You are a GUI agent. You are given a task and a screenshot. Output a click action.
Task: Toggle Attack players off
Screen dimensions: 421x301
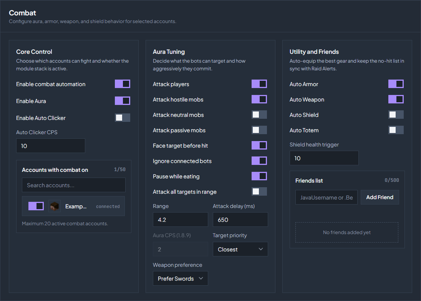pyautogui.click(x=259, y=84)
